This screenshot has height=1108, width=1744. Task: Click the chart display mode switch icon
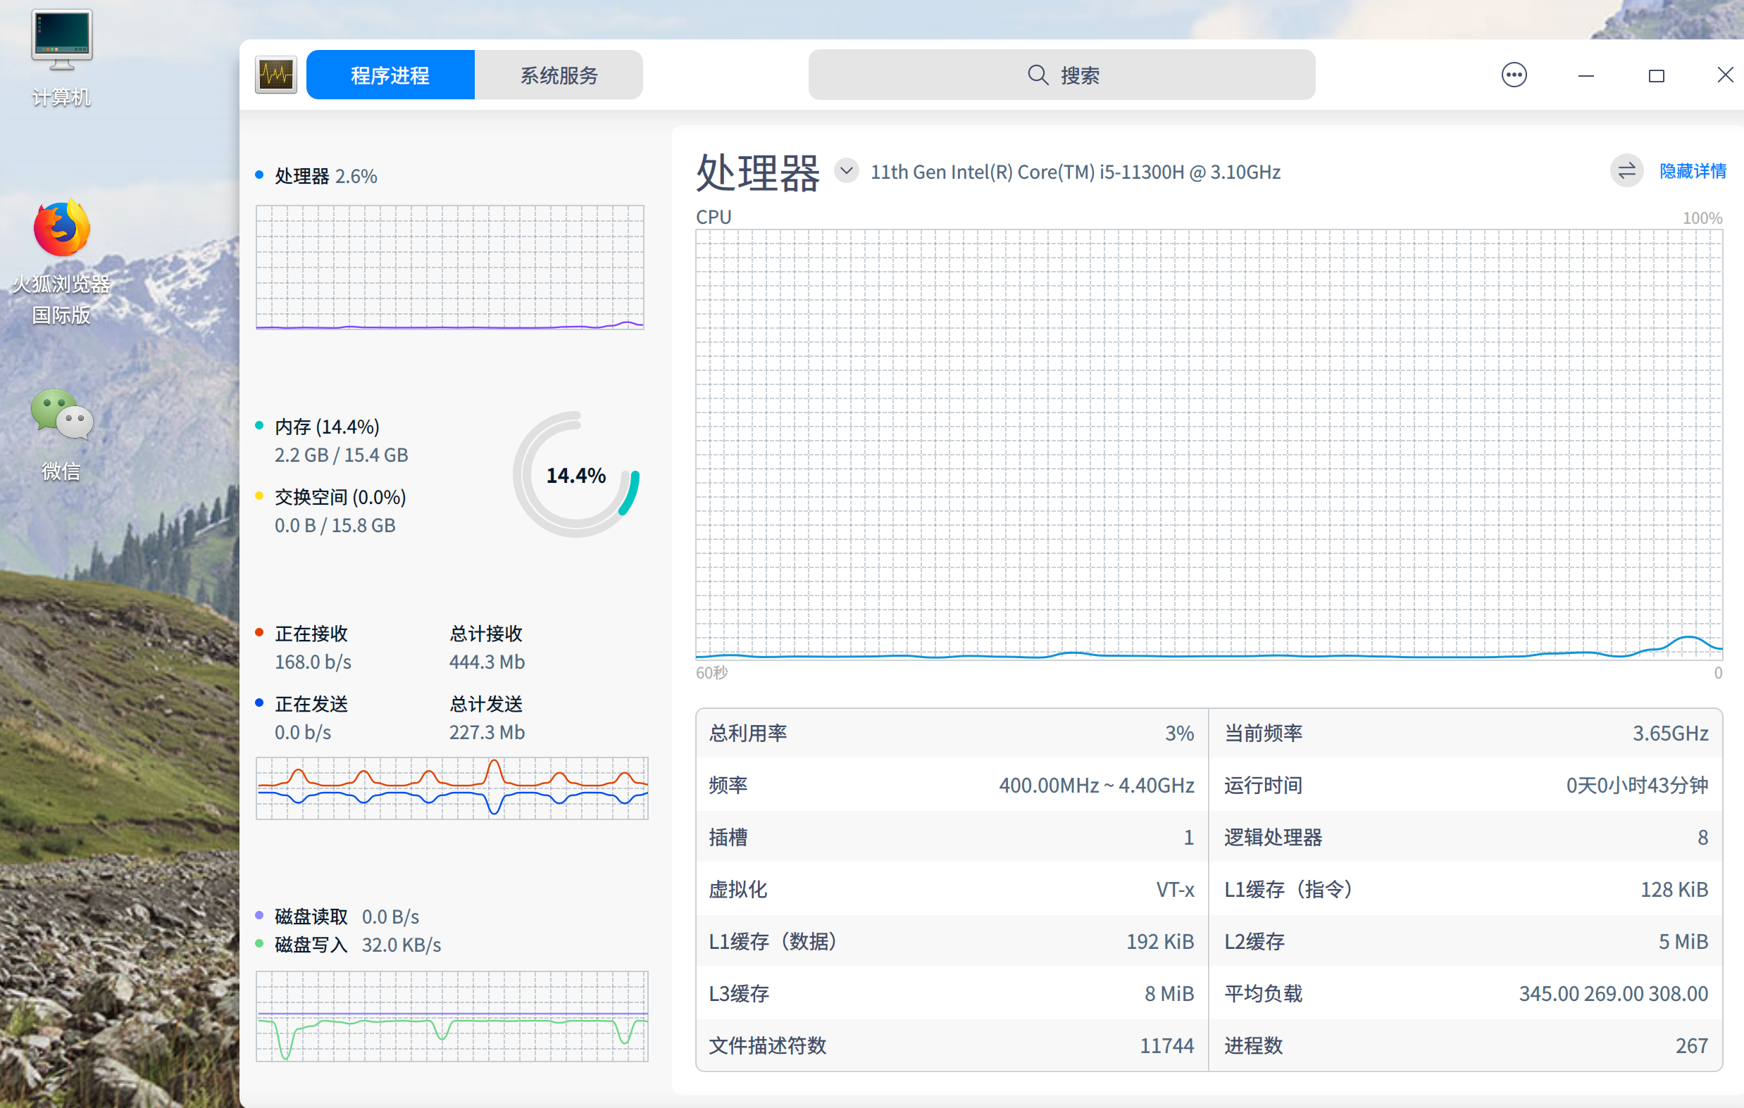click(x=1626, y=171)
